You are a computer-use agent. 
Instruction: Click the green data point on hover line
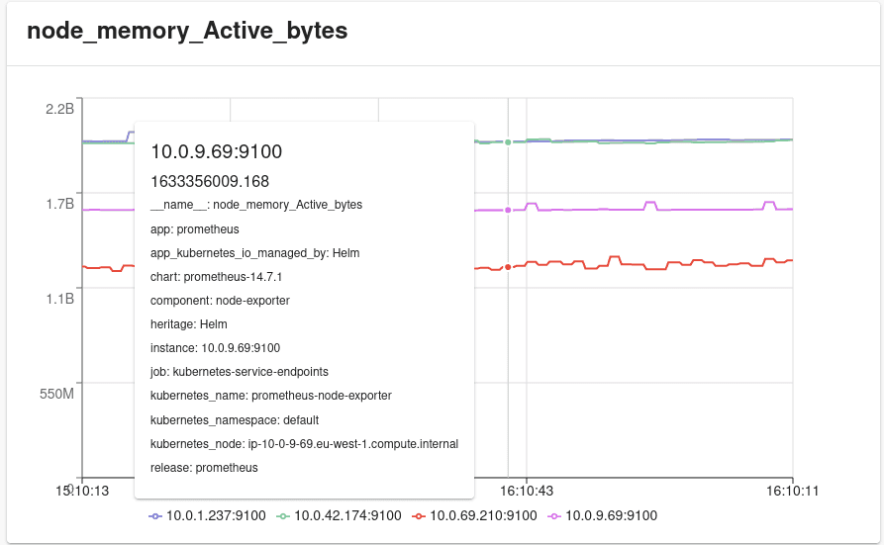point(508,142)
